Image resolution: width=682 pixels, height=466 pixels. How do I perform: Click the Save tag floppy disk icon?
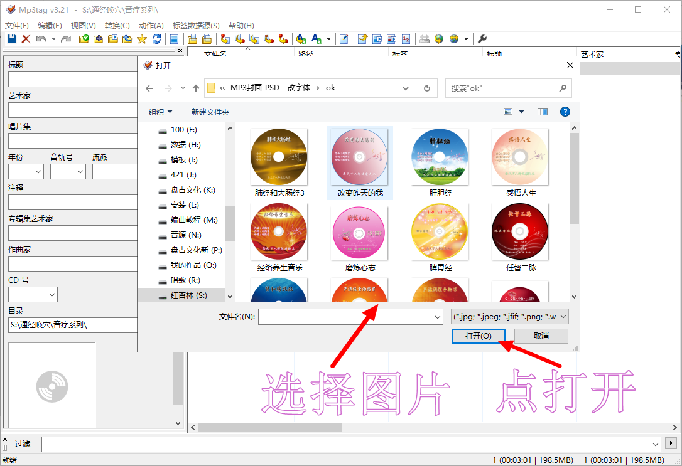(x=12, y=39)
